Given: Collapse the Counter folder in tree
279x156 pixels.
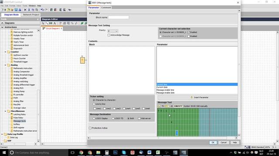Looking at the screenshot, I should tap(5, 52).
